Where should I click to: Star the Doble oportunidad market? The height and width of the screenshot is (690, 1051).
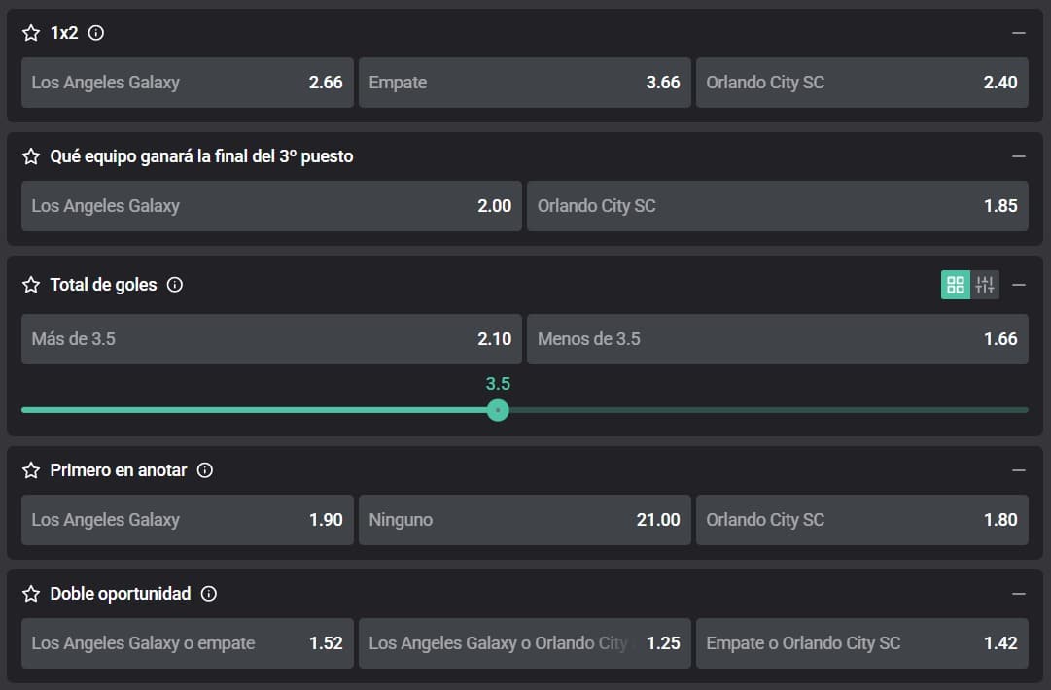click(31, 594)
